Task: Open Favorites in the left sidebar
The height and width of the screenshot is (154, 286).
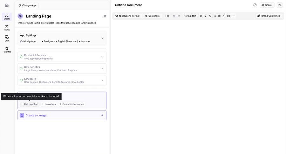Action: click(x=7, y=49)
